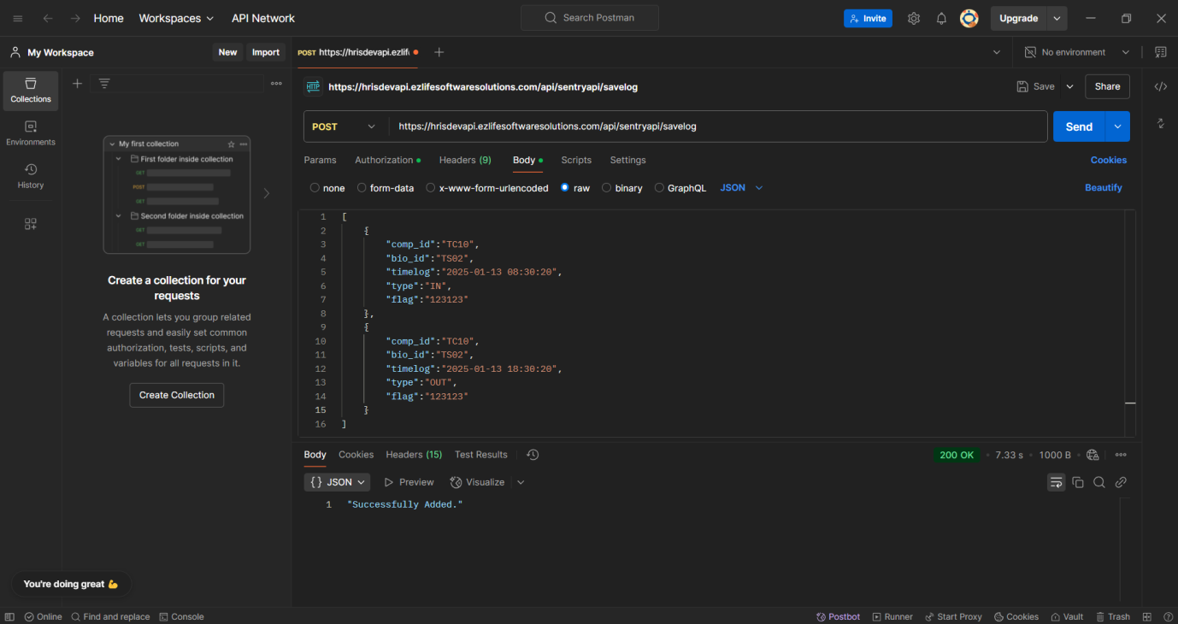Viewport: 1178px width, 624px height.
Task: Add a new request tab
Action: (439, 52)
